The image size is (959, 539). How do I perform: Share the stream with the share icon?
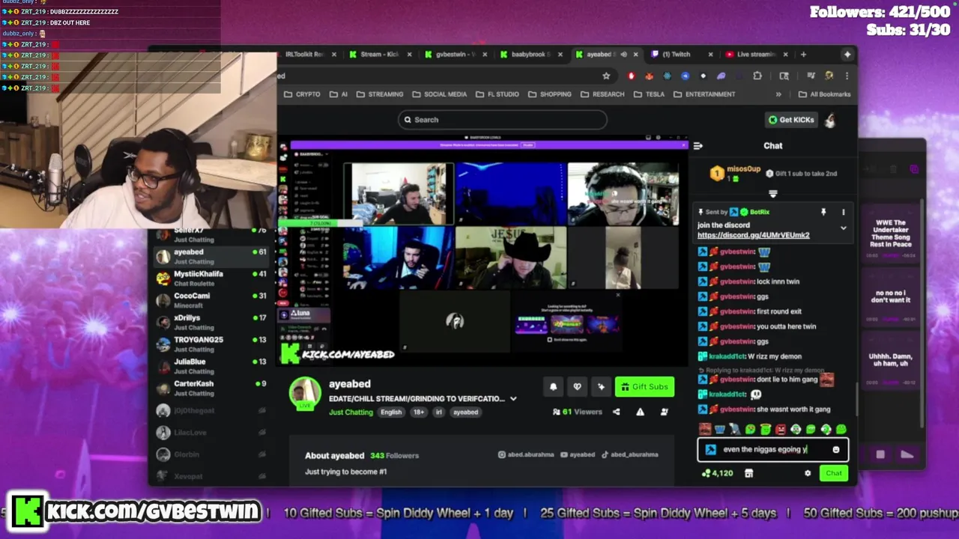pyautogui.click(x=617, y=412)
